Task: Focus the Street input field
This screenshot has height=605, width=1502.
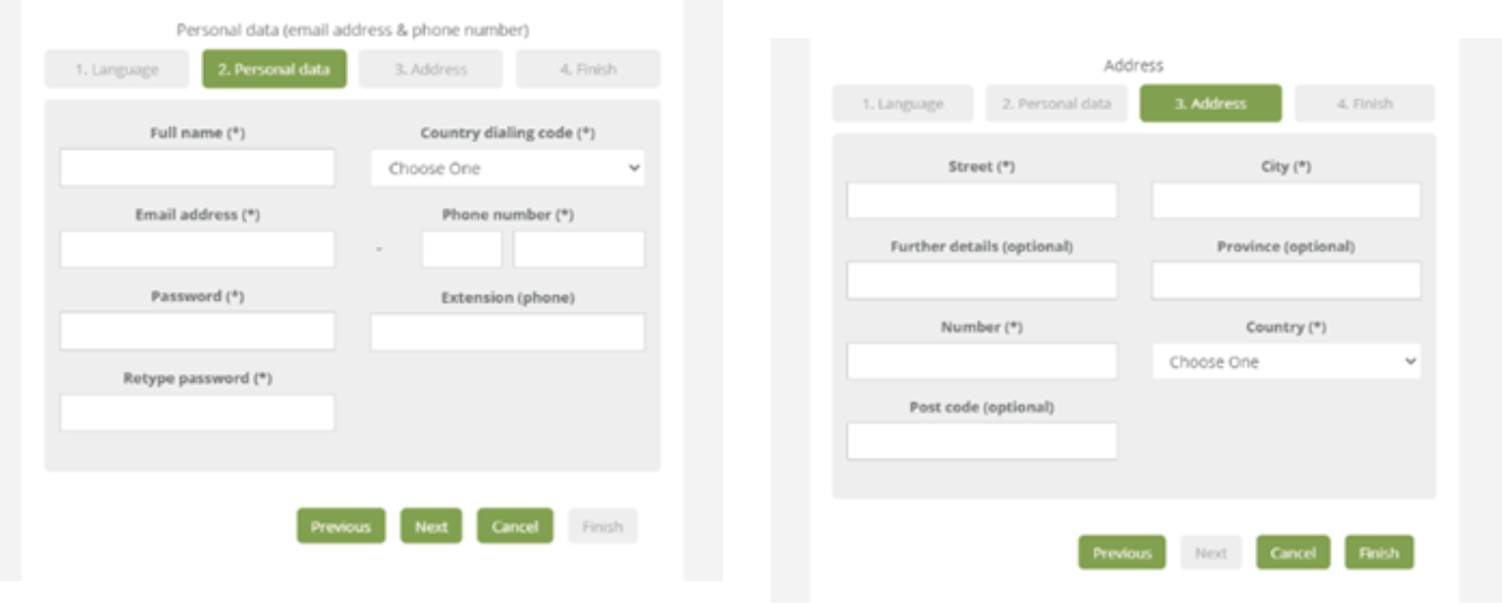Action: [981, 200]
